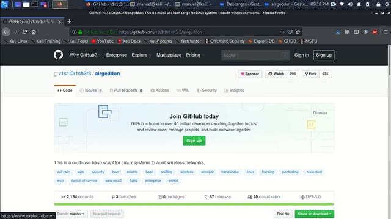Image resolution: width=391 pixels, height=219 pixels.
Task: Reload the current page
Action: [x=24, y=32]
